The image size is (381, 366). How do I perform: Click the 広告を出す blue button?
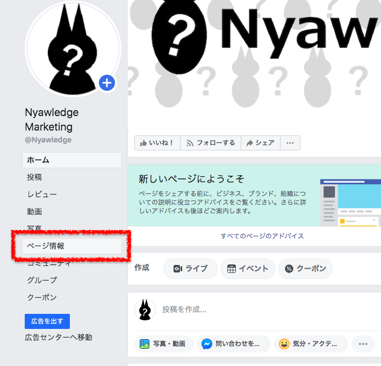[47, 321]
